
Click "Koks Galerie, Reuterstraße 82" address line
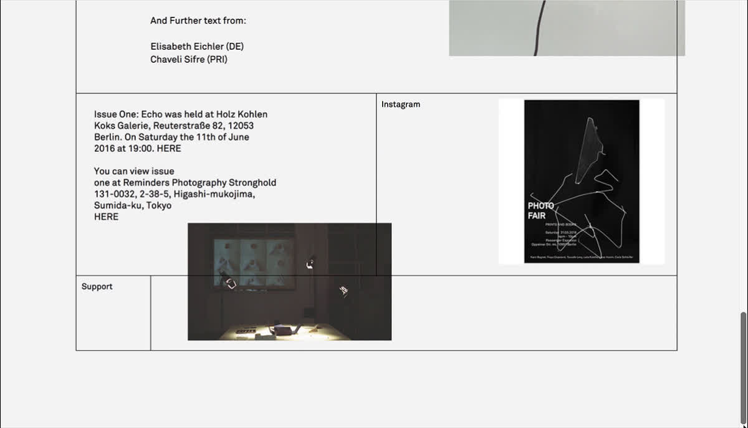click(x=174, y=126)
